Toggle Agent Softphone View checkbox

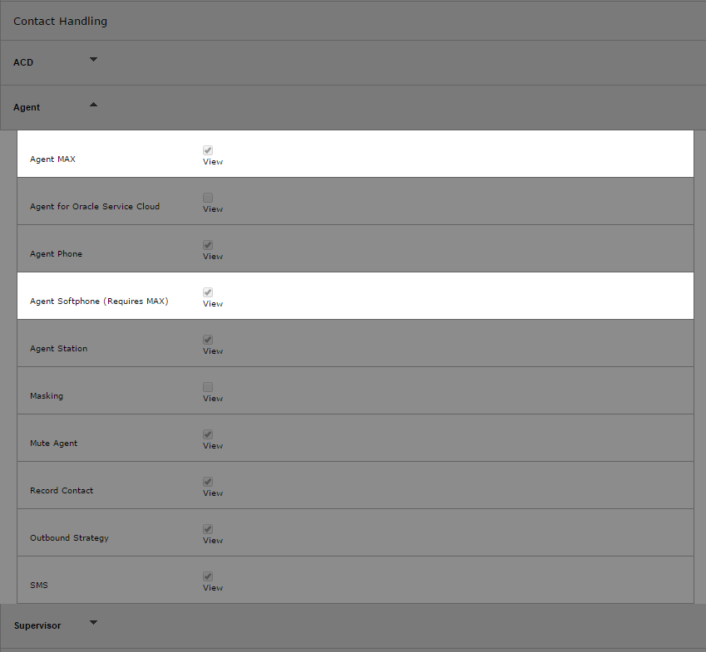(208, 292)
